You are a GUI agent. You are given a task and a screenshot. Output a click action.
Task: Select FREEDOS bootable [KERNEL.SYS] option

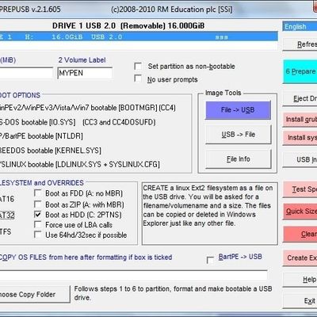click(50, 151)
